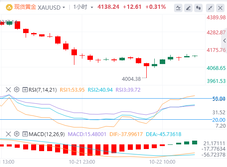The height and width of the screenshot is (167, 227).
Task: Expand the RSI panel plus icon
Action: click(x=25, y=90)
